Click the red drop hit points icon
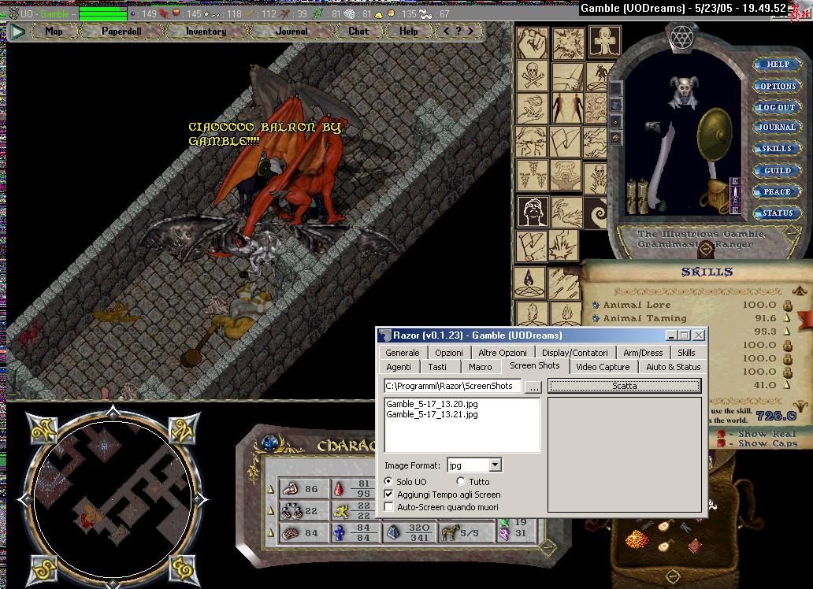The height and width of the screenshot is (589, 813). tap(340, 489)
